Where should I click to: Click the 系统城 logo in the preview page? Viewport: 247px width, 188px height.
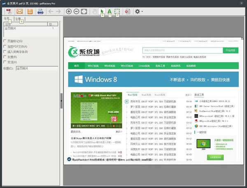84,52
